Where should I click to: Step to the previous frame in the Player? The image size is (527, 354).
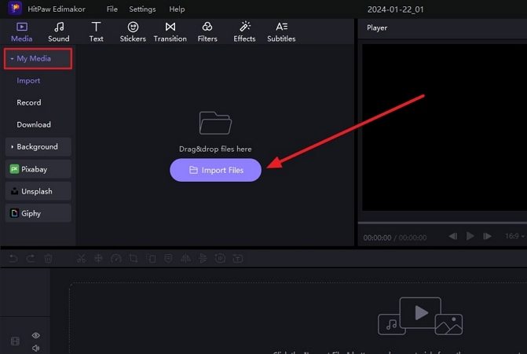452,236
